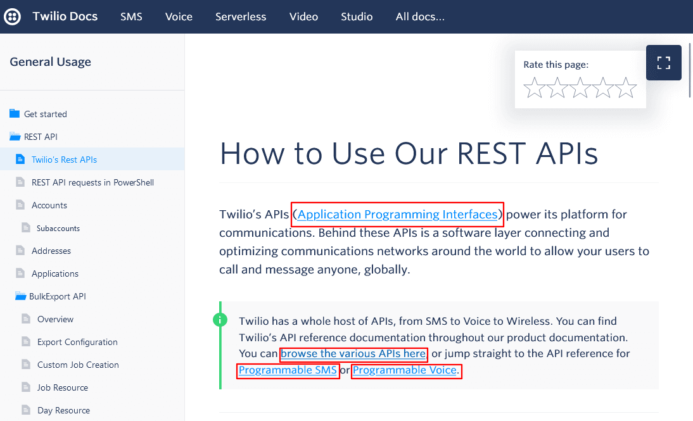Screen dimensions: 693x421
Task: Click the Twilio's Rest APIs document icon
Action: click(20, 160)
